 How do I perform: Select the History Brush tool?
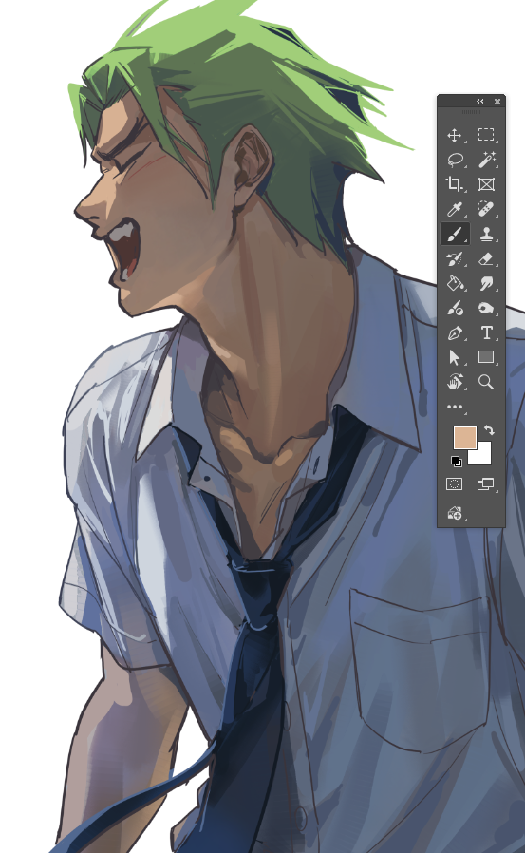[x=455, y=259]
